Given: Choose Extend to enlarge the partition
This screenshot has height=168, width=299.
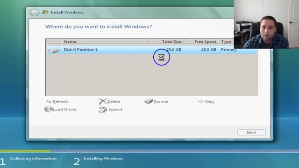Looking at the screenshot, I should pyautogui.click(x=115, y=109).
